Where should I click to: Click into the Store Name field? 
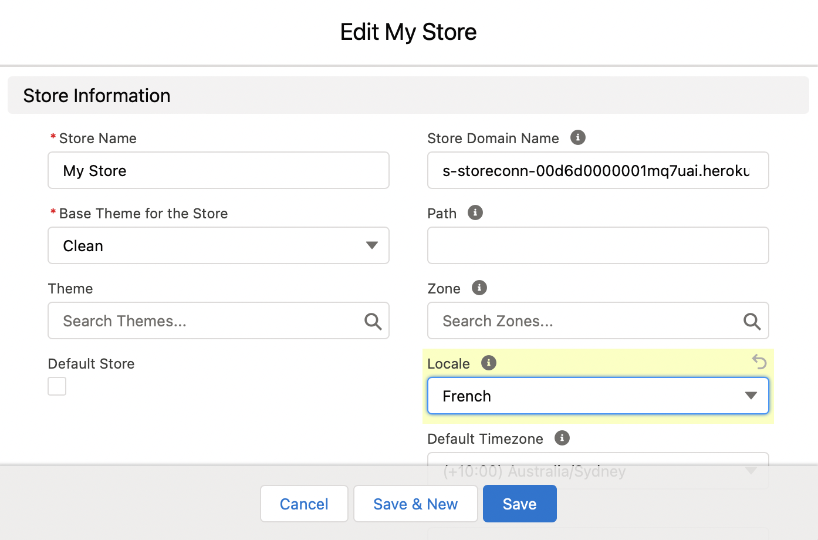(x=218, y=170)
